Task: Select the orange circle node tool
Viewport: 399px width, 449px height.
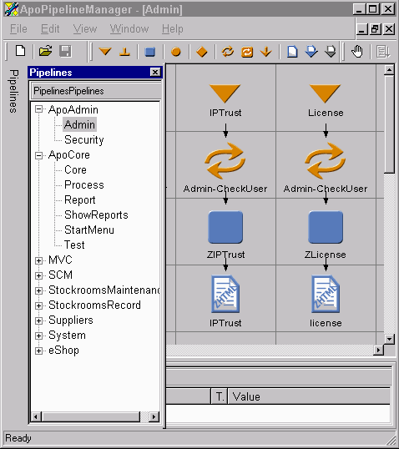Action: [175, 52]
